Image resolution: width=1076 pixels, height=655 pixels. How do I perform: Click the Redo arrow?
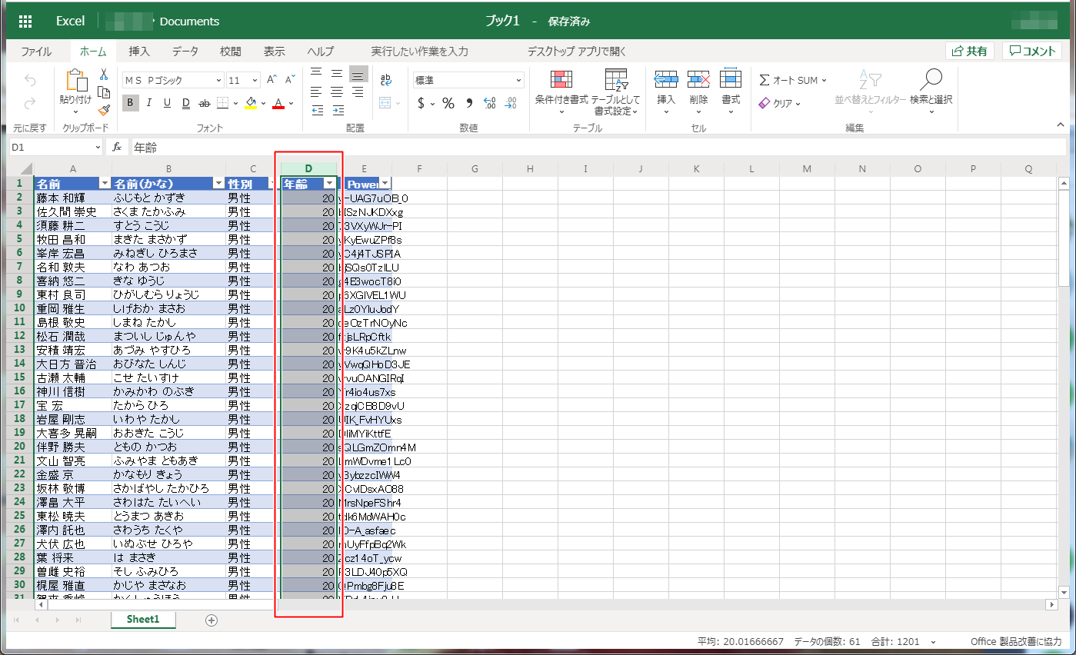[x=30, y=103]
